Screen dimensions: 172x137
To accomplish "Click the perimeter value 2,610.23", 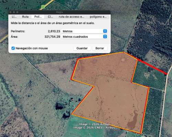I will [54, 31].
